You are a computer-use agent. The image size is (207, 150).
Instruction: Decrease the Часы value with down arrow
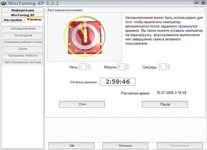89,68
